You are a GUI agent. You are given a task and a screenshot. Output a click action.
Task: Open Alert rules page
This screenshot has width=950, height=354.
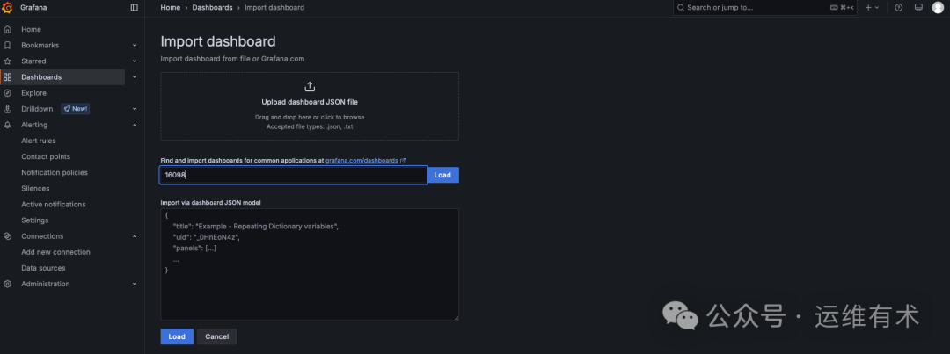tap(38, 141)
